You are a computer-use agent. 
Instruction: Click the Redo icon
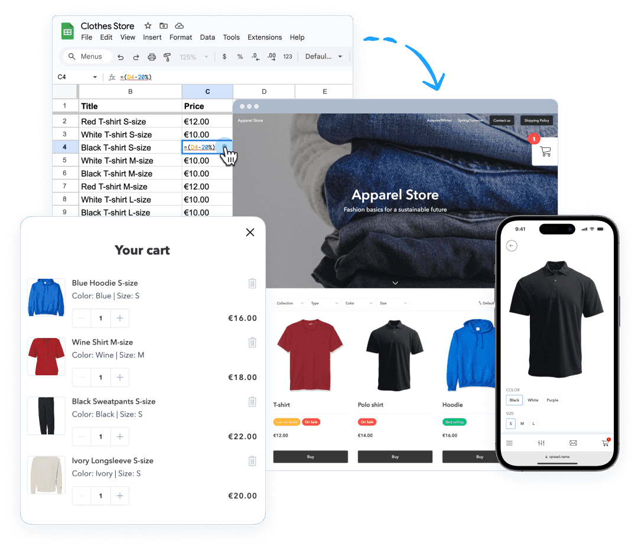pyautogui.click(x=135, y=56)
